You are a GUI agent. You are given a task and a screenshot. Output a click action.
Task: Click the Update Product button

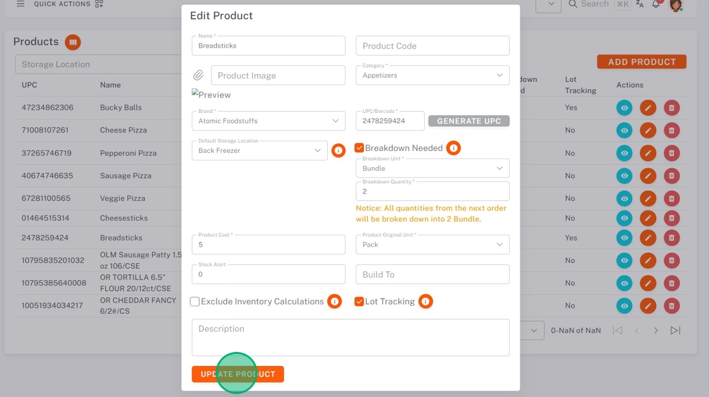[238, 374]
